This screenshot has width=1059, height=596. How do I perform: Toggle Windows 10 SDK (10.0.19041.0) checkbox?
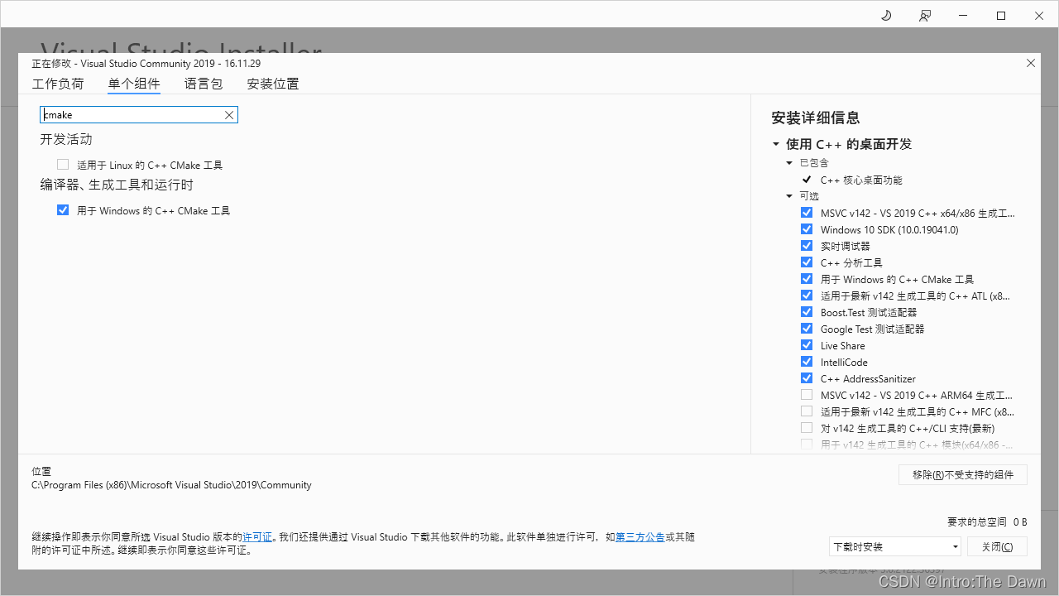click(x=807, y=229)
